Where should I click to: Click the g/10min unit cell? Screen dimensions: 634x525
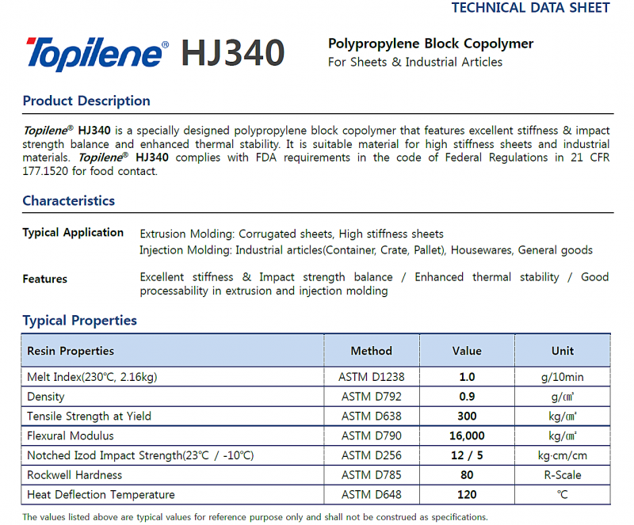tap(563, 378)
